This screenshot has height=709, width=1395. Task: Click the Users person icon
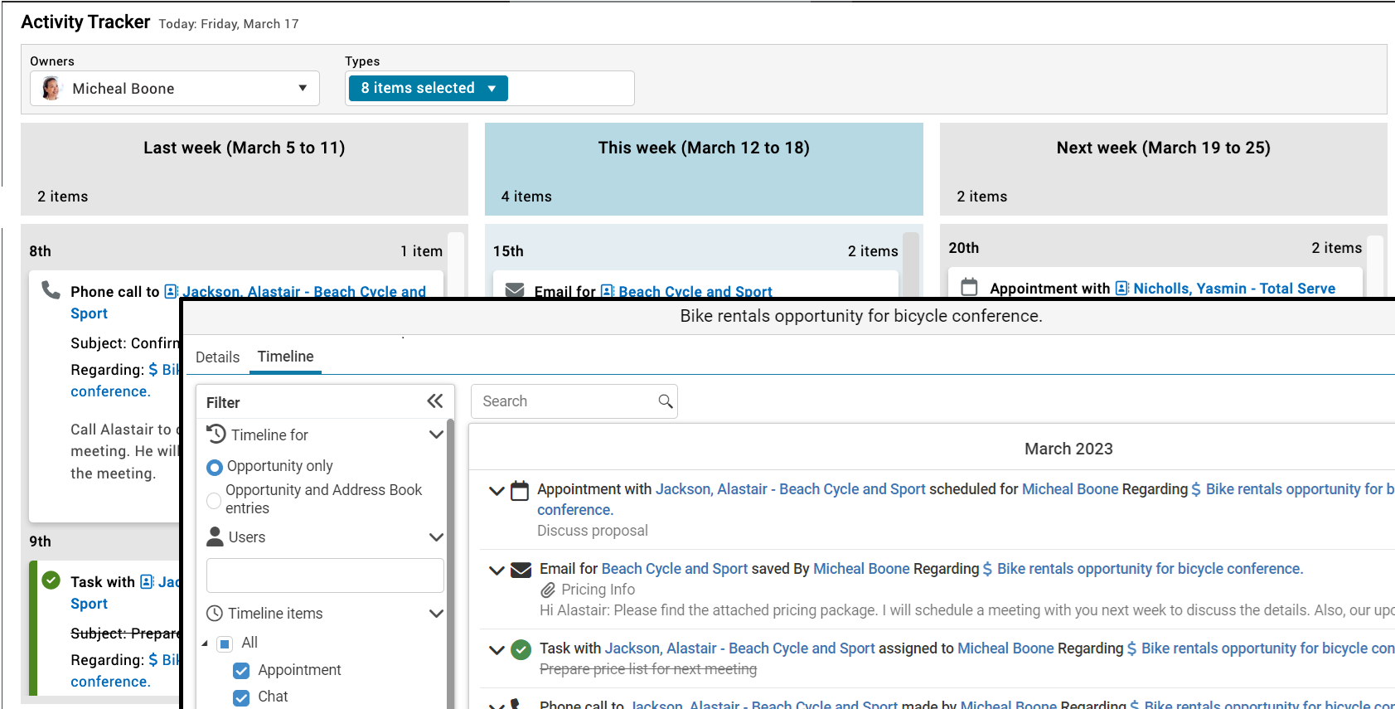pyautogui.click(x=215, y=537)
